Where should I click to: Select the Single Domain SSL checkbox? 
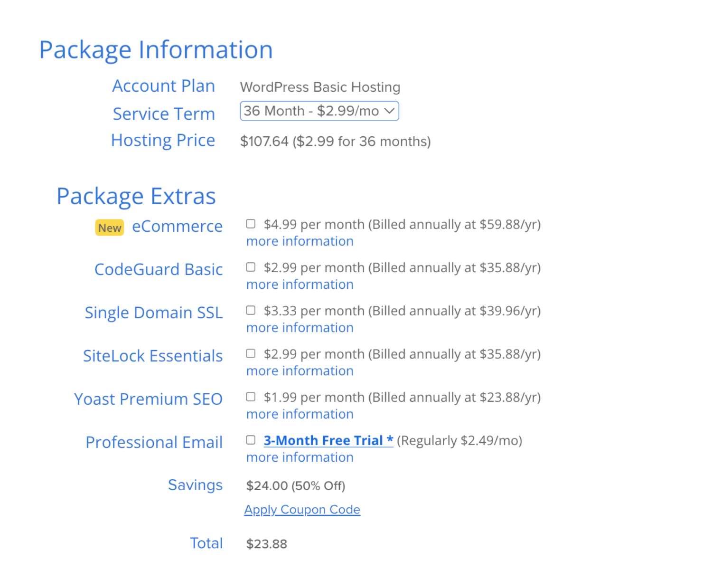point(251,310)
